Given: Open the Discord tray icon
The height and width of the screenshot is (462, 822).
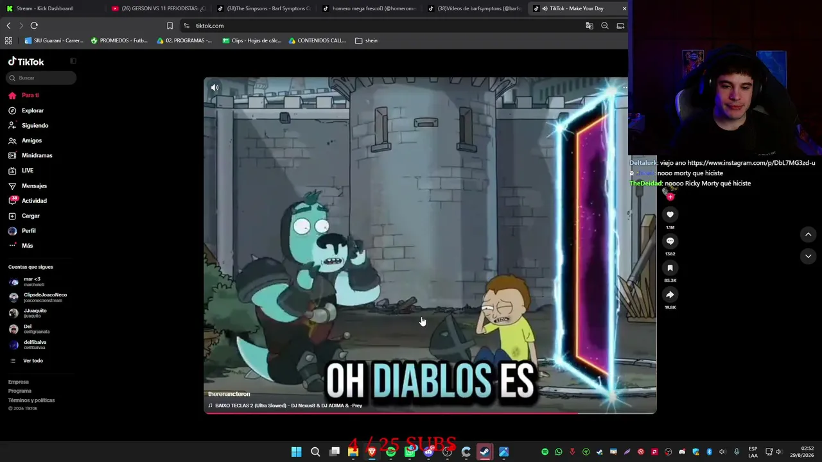Looking at the screenshot, I should tap(682, 452).
